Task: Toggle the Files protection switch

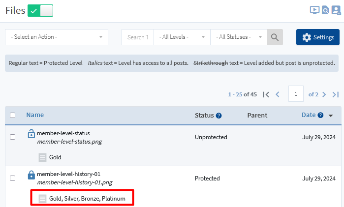Action: point(40,10)
